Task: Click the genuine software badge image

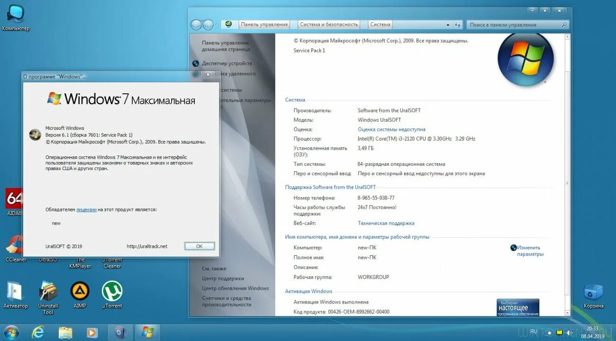Action: (518, 307)
